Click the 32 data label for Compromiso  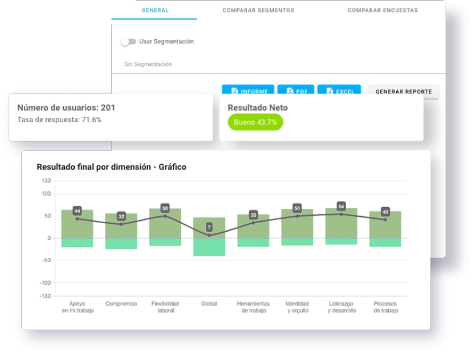pyautogui.click(x=121, y=216)
